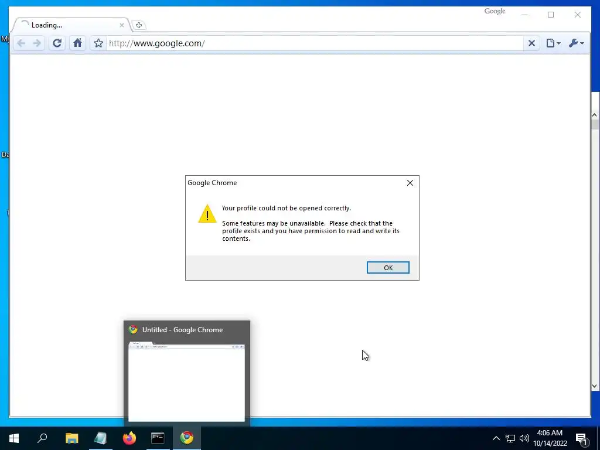Open the page menu dropdown
Image resolution: width=600 pixels, height=450 pixels.
tap(553, 43)
